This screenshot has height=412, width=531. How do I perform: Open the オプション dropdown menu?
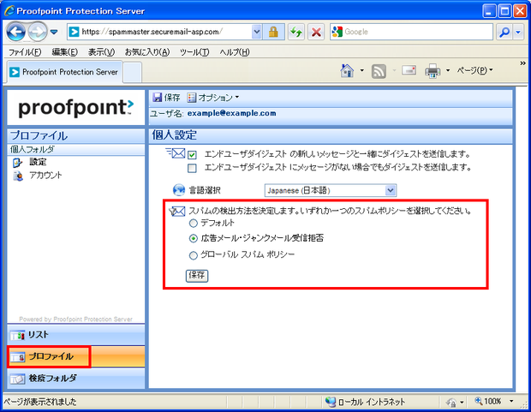[213, 98]
